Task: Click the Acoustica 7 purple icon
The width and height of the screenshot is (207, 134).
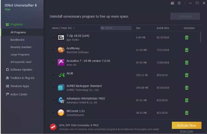Action: coord(61,62)
